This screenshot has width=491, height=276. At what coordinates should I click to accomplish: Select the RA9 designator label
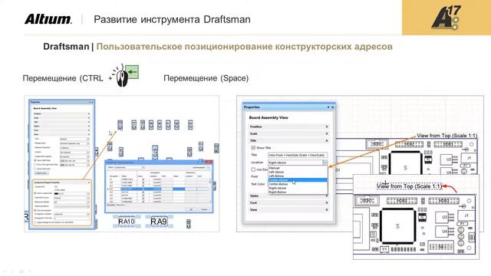(159, 222)
